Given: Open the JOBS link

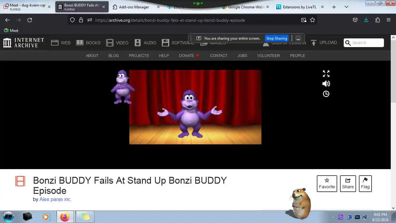Looking at the screenshot, I should pos(242,56).
